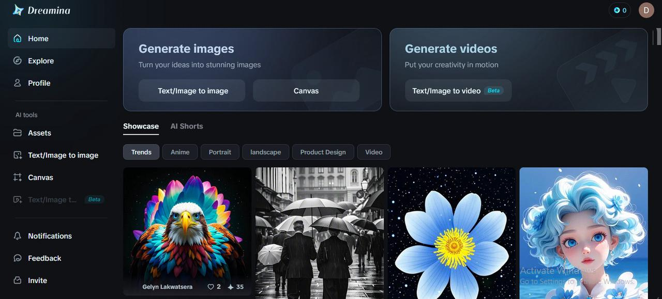The image size is (662, 299).
Task: Open the blue-haired girl image
Action: pos(583,233)
